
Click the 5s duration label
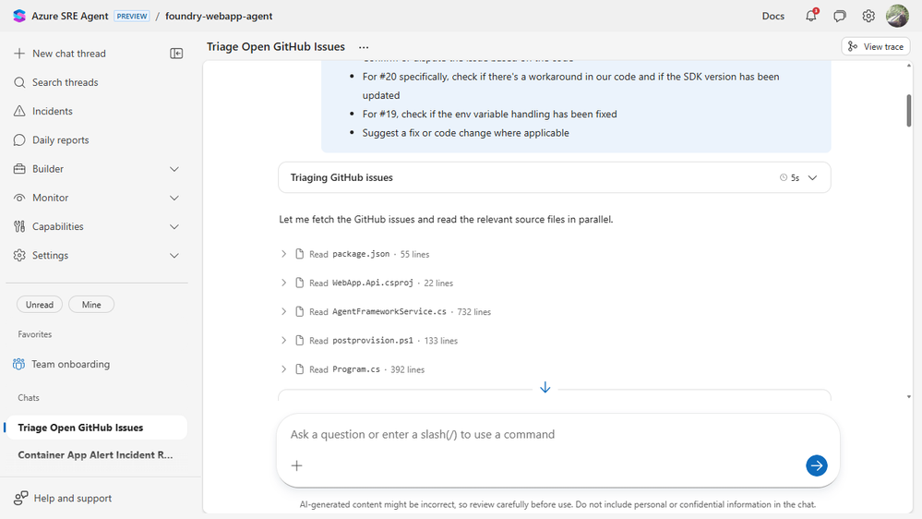tap(795, 177)
